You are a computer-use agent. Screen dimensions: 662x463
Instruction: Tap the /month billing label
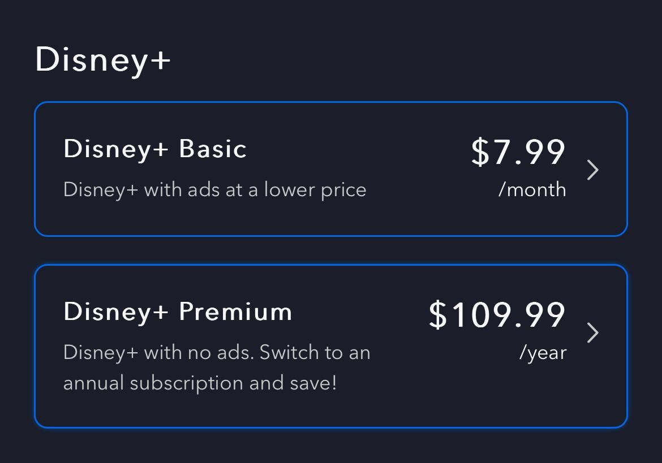pos(532,189)
